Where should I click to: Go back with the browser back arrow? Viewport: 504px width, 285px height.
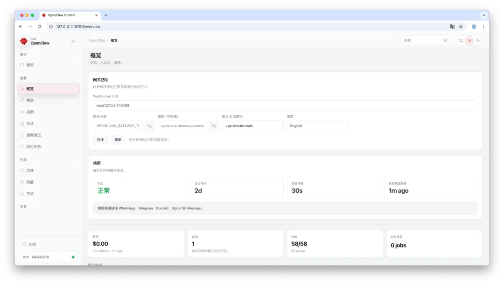[x=21, y=27]
